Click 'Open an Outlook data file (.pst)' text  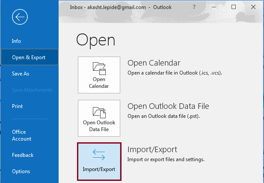point(163,116)
